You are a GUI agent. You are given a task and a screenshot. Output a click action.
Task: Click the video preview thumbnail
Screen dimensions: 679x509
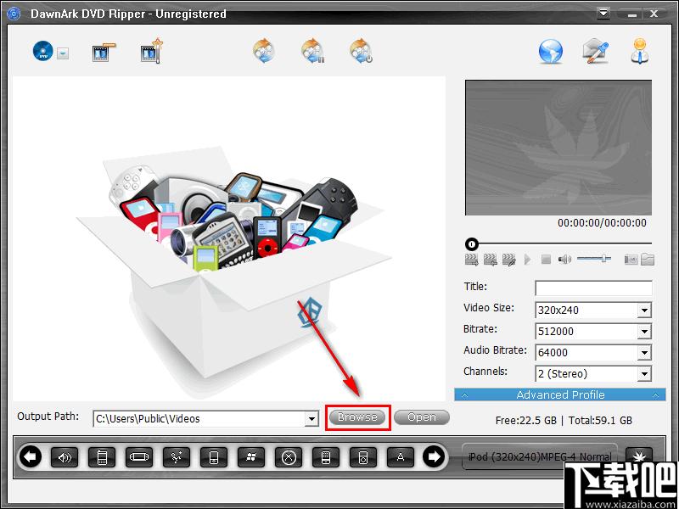click(558, 148)
